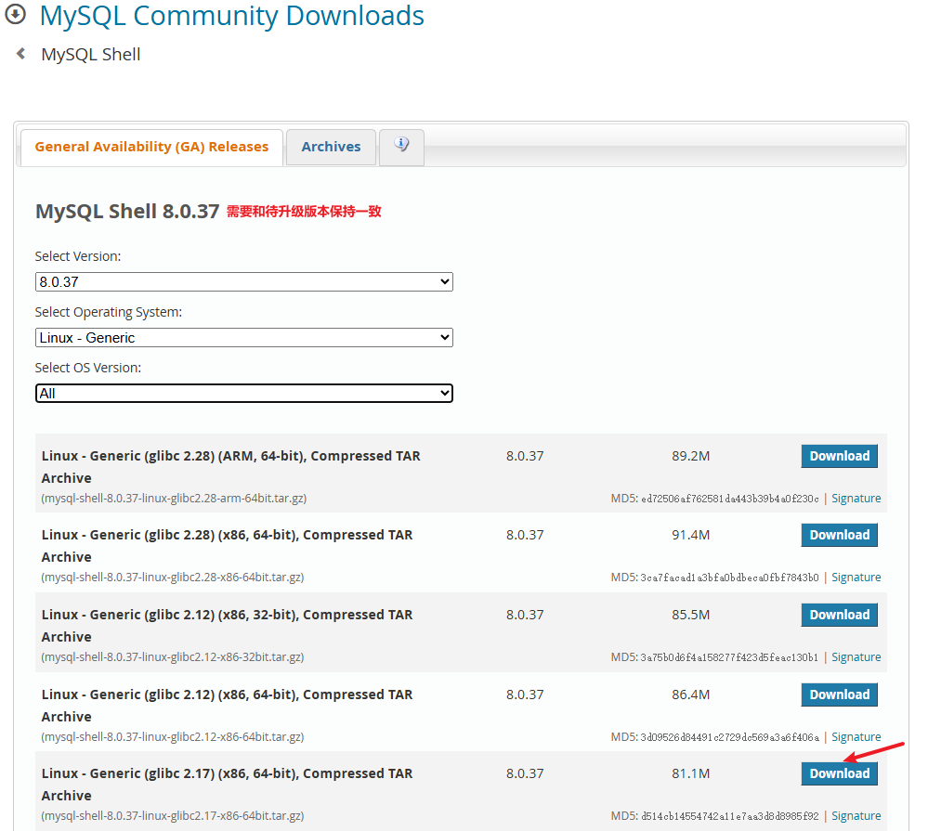
Task: Click the MySQL Shell 8.0.37 heading
Action: 127,211
